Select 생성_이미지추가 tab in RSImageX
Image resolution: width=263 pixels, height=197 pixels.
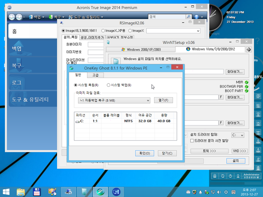point(92,37)
